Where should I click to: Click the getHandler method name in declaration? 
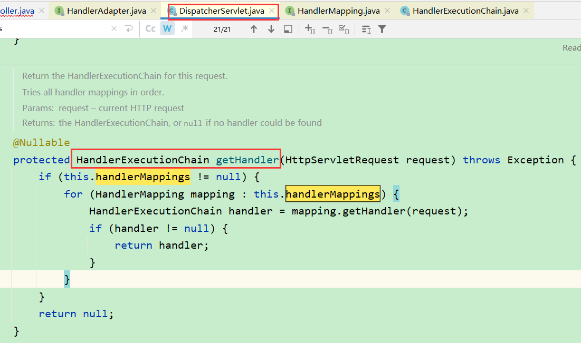tap(247, 160)
